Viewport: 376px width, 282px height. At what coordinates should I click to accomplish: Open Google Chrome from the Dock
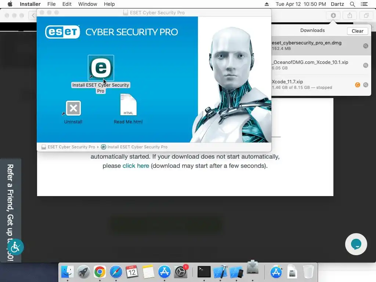pyautogui.click(x=100, y=272)
